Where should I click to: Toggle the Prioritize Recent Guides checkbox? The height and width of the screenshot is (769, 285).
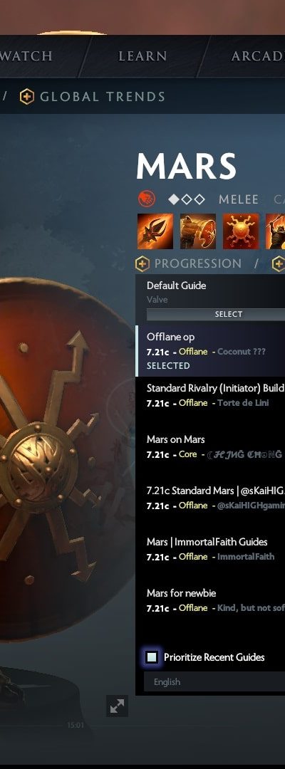click(152, 656)
